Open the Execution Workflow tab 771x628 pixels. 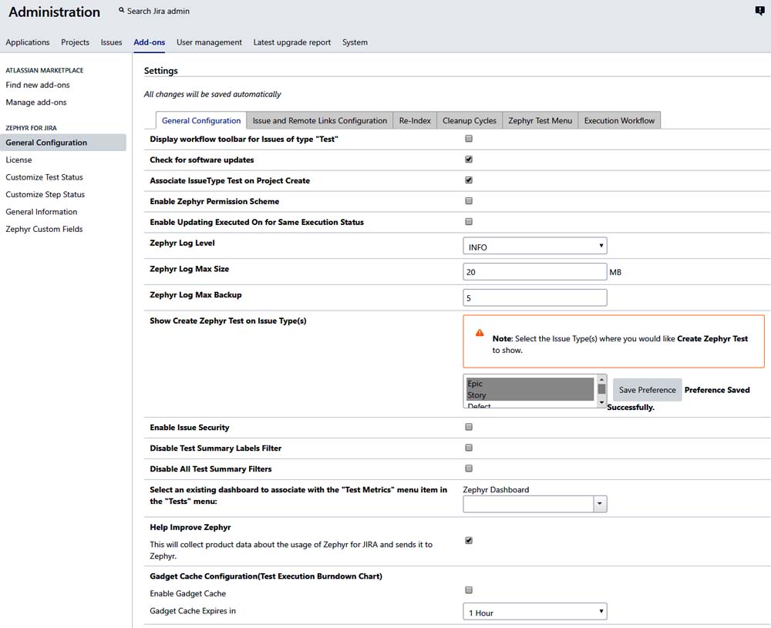[x=619, y=121]
